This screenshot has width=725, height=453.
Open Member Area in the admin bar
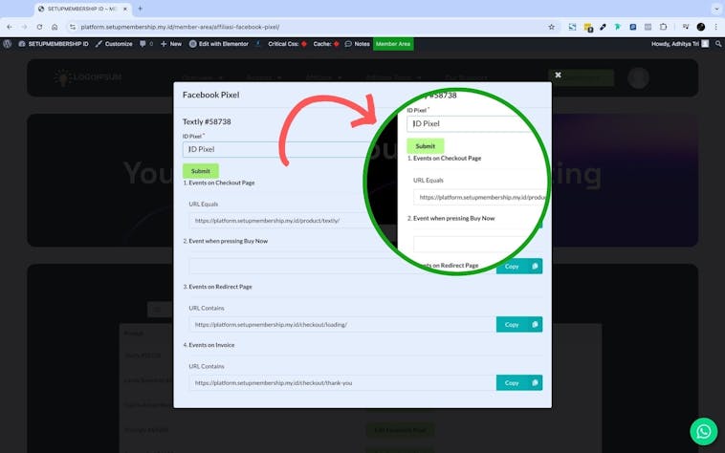393,44
